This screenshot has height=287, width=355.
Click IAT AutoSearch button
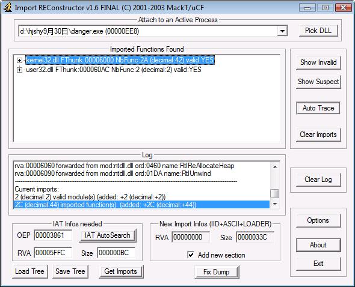(108, 235)
